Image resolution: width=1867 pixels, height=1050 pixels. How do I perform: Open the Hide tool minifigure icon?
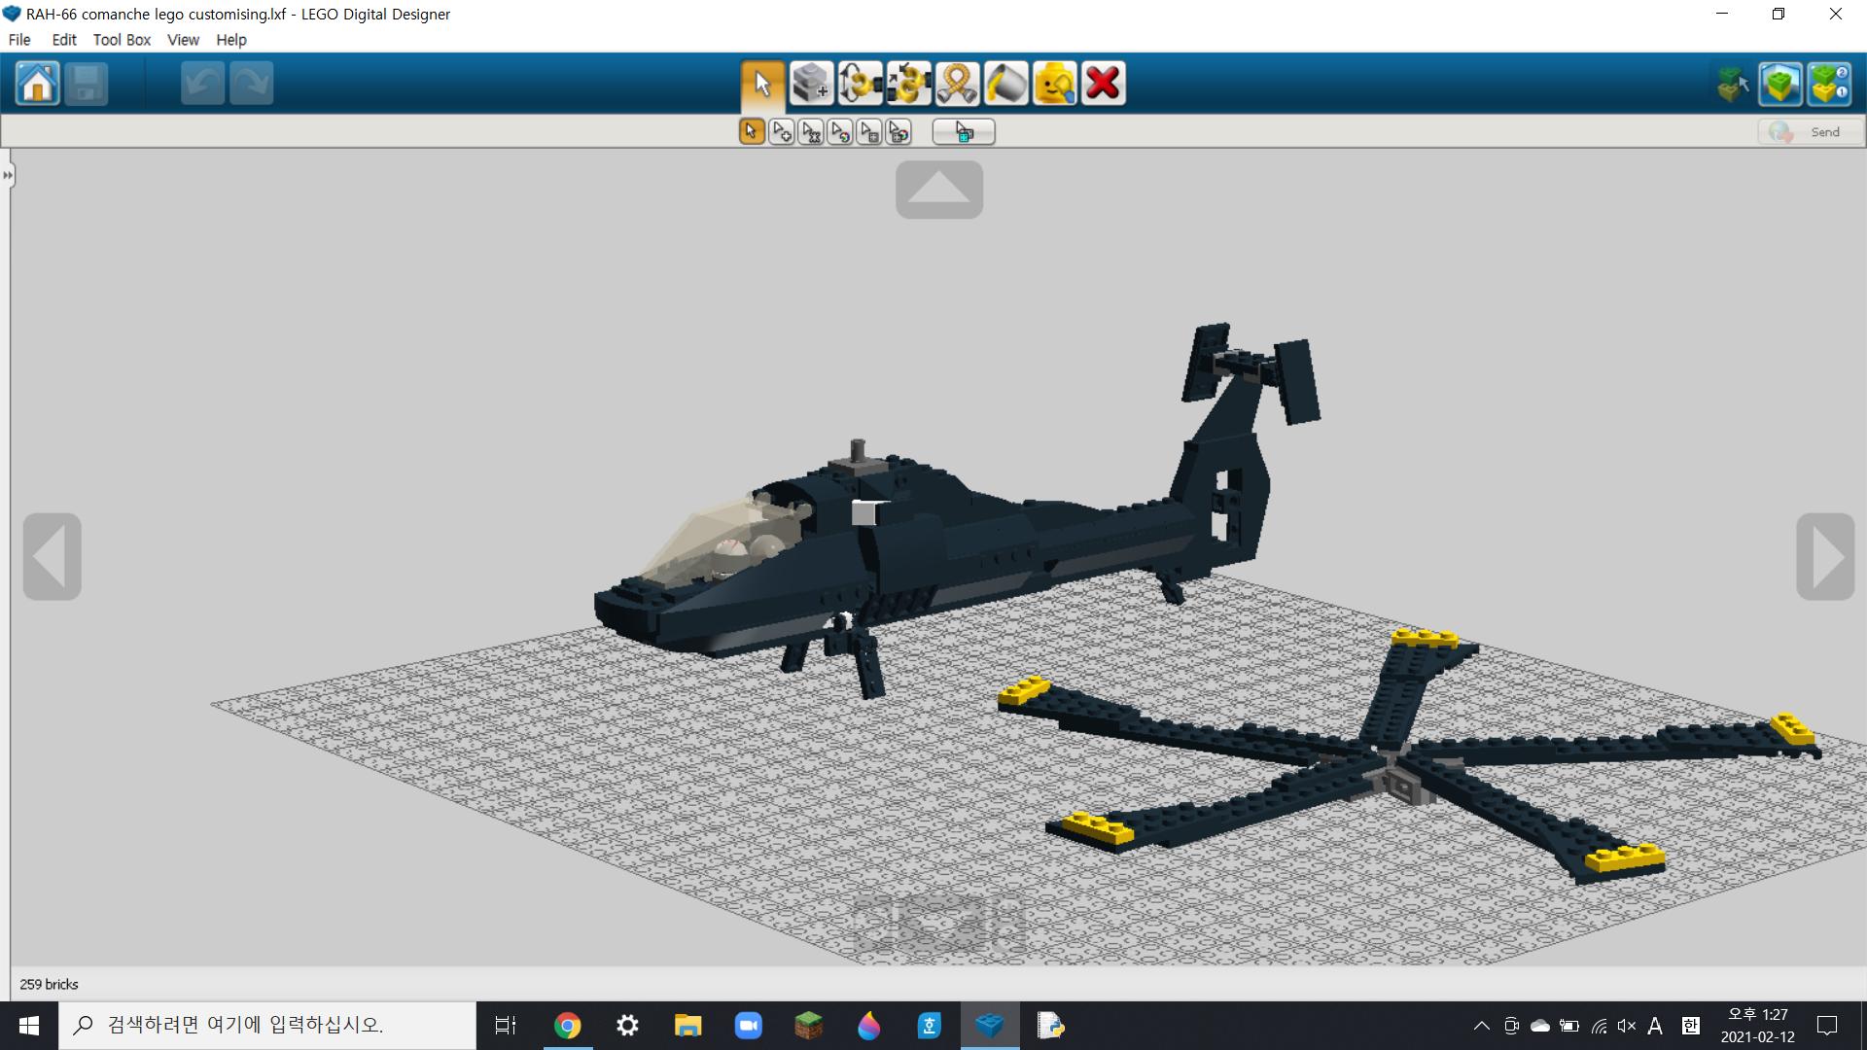pos(1054,84)
